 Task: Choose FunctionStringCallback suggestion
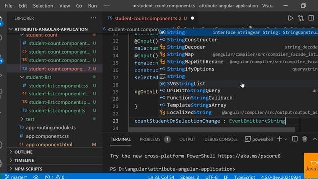point(238,98)
